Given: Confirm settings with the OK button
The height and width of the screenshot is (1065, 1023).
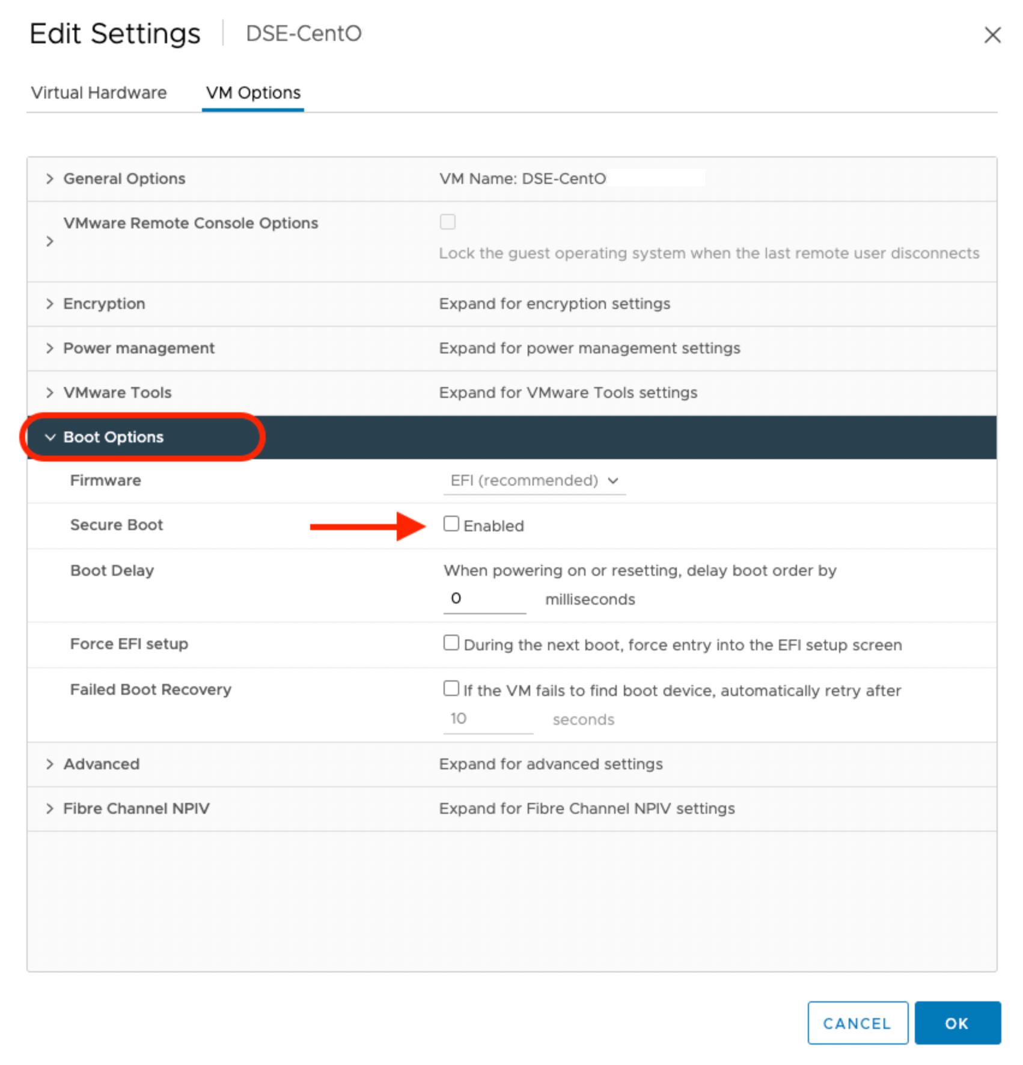Looking at the screenshot, I should click(x=957, y=1023).
